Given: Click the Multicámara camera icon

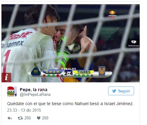Looking at the screenshot, I should (133, 42).
